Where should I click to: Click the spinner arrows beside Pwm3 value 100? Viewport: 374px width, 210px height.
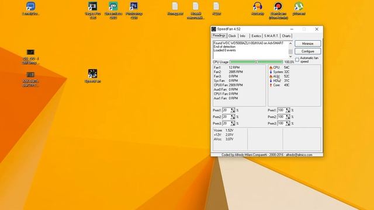click(288, 123)
